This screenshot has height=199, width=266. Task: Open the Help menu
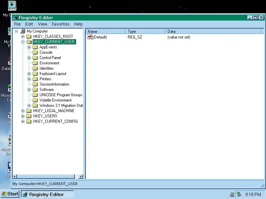click(x=78, y=24)
